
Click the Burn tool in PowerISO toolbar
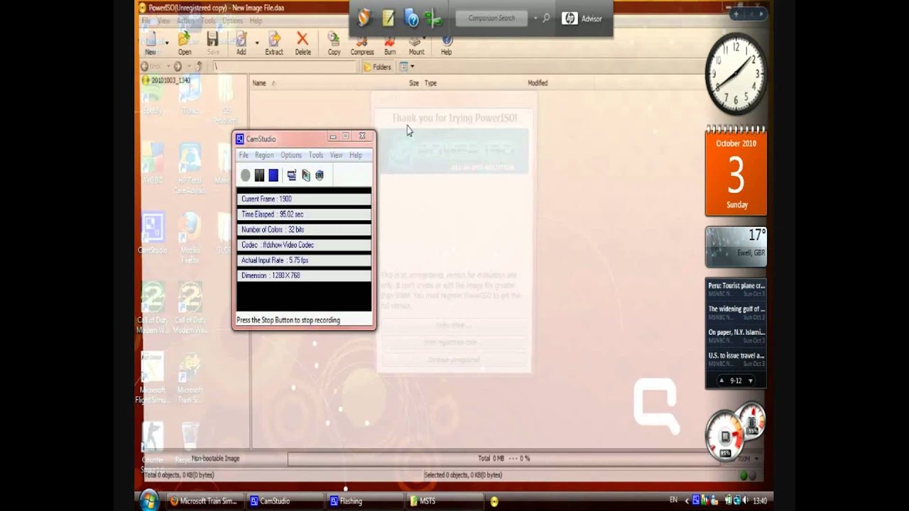pyautogui.click(x=390, y=45)
